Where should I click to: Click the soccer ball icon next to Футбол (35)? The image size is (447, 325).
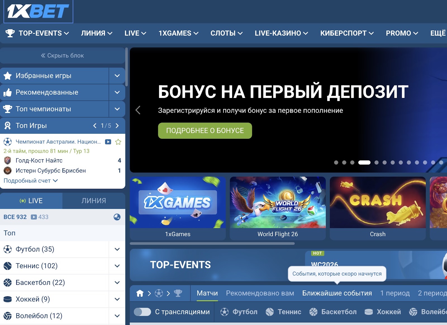pos(8,249)
